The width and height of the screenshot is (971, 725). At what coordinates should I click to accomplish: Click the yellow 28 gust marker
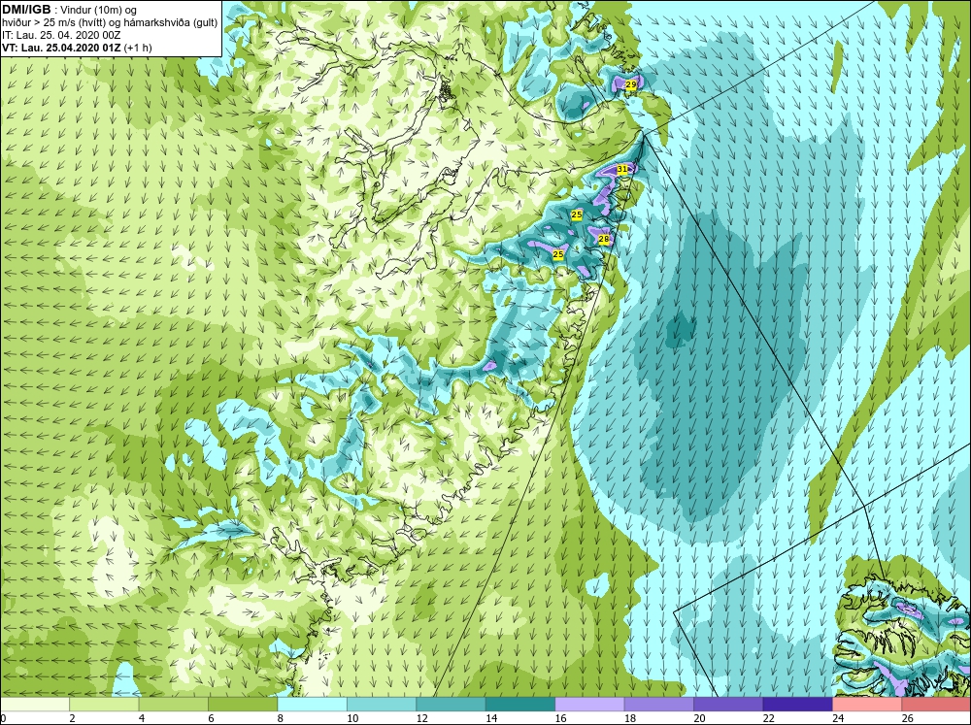(x=604, y=239)
